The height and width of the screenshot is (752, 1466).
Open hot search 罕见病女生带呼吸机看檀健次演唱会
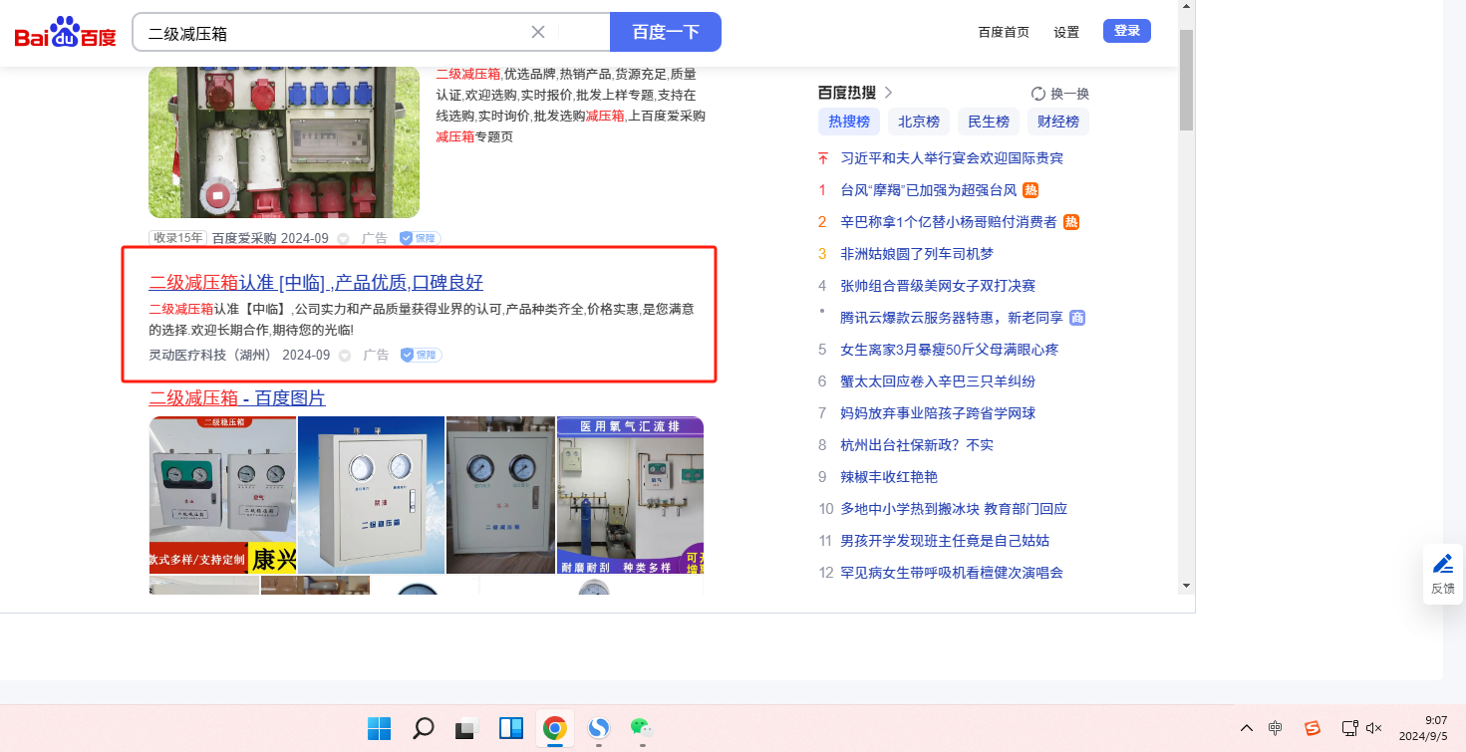(952, 573)
